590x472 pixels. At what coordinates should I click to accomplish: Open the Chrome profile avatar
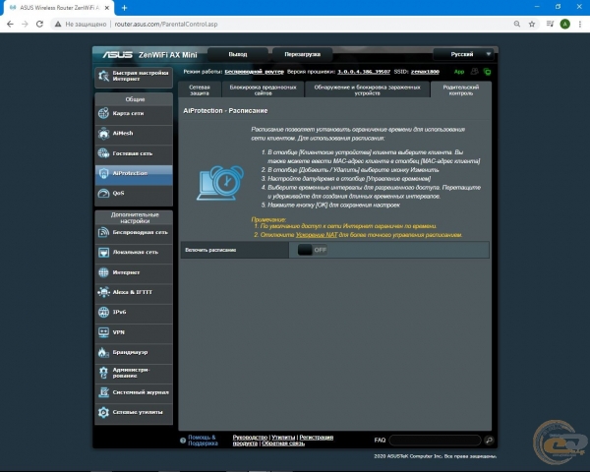564,24
